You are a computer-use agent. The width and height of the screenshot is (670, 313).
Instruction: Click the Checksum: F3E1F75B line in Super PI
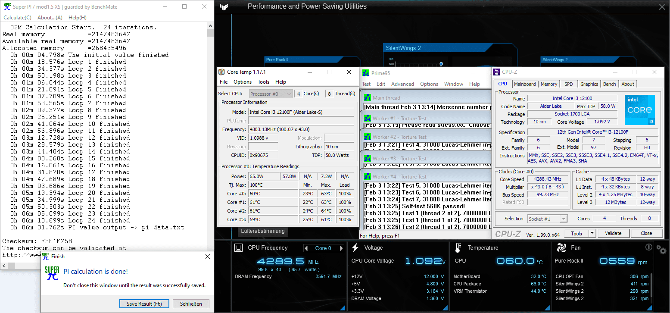(x=37, y=241)
